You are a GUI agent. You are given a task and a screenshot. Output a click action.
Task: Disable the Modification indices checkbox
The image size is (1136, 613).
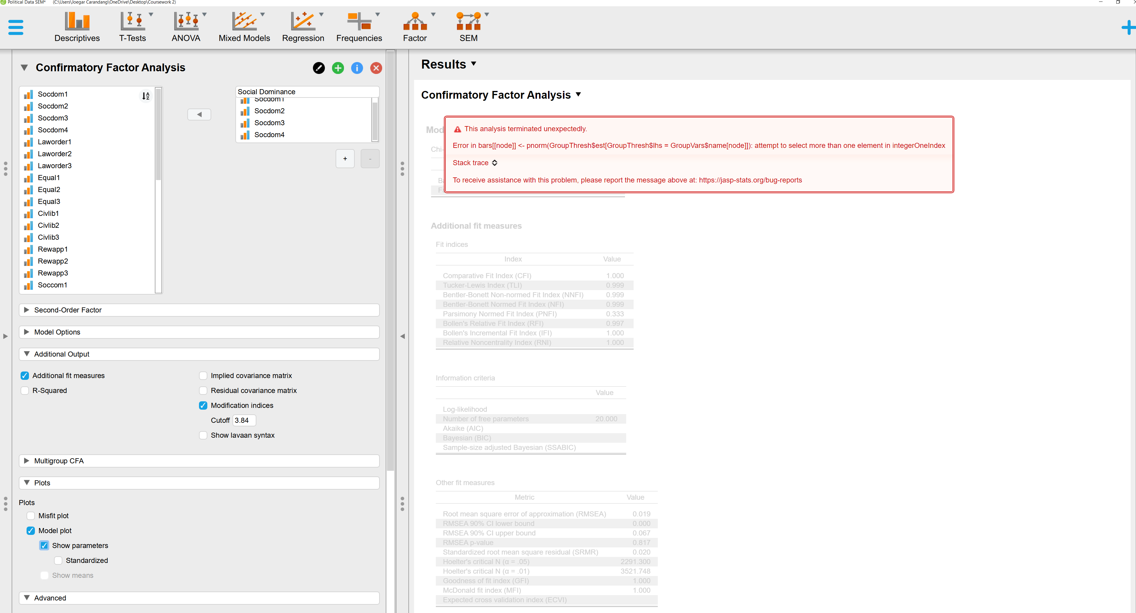coord(203,405)
